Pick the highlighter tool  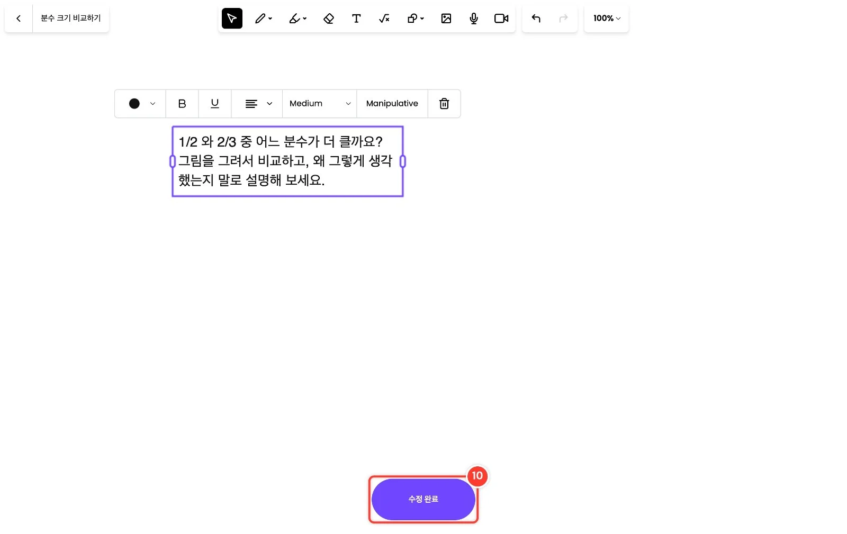(x=298, y=19)
